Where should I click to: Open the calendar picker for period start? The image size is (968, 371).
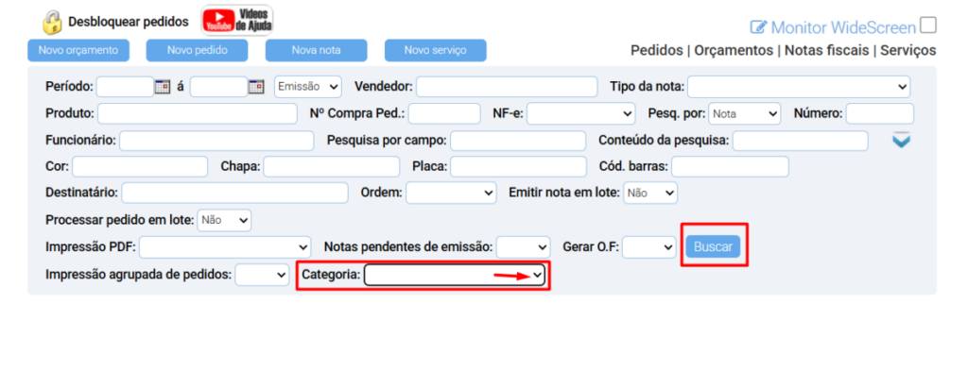click(x=163, y=87)
